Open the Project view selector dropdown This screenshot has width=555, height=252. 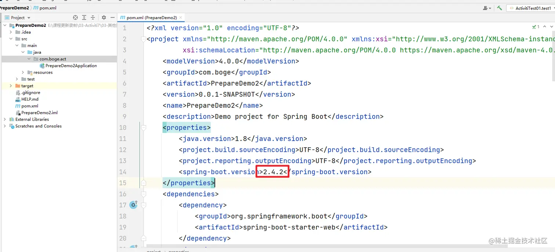click(x=21, y=17)
